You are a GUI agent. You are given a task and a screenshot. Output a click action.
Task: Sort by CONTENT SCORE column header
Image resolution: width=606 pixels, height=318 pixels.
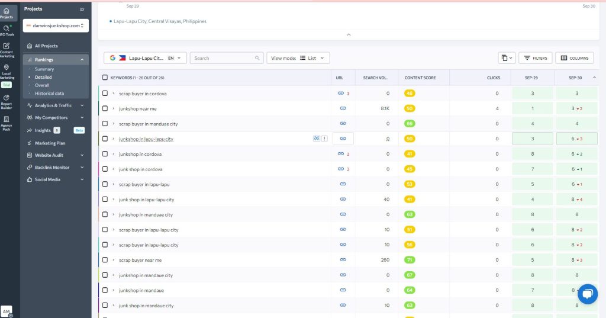point(420,78)
